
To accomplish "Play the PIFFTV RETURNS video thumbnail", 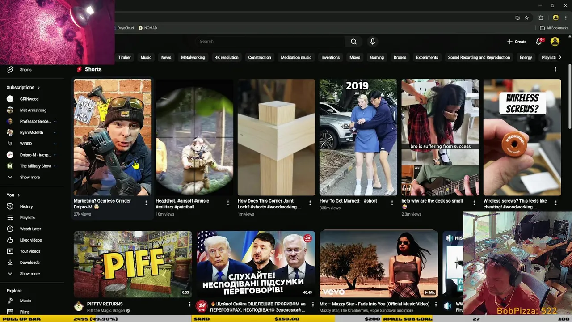I will coord(133,264).
